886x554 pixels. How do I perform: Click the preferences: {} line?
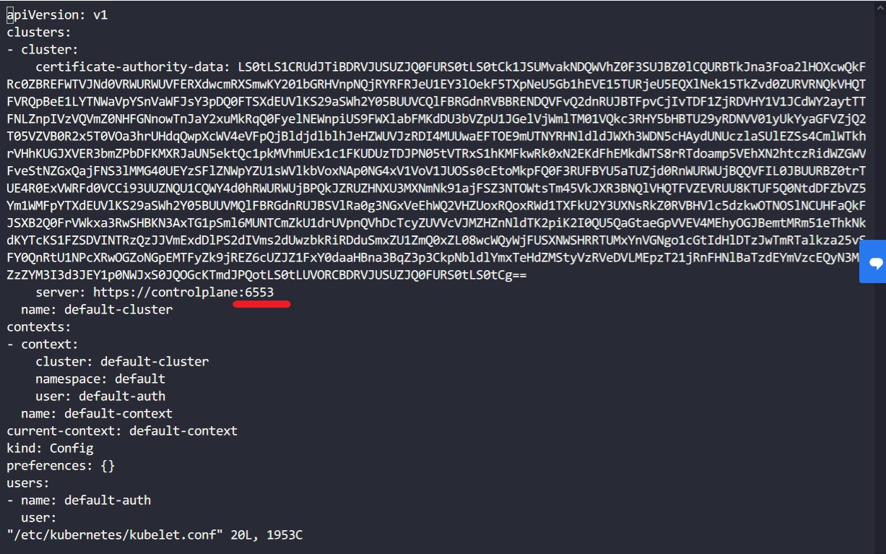pyautogui.click(x=61, y=465)
